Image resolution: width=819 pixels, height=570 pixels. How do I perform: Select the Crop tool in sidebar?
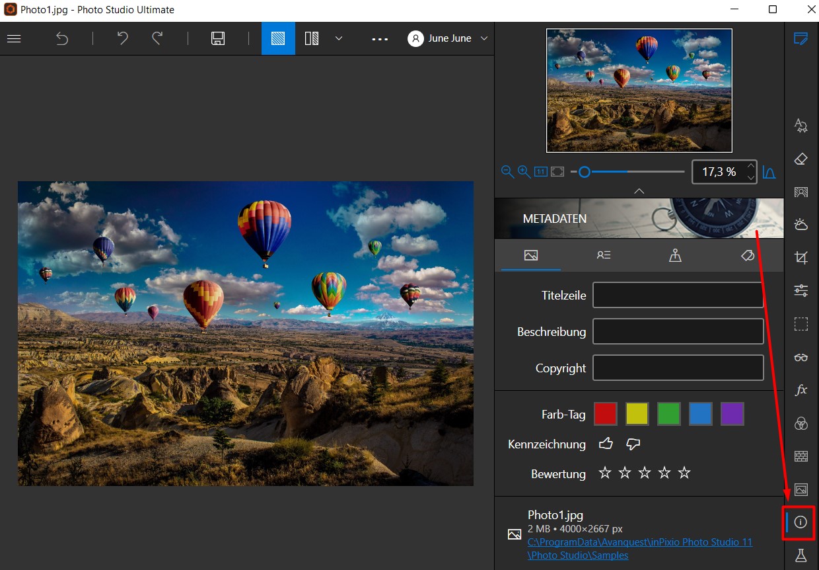click(x=801, y=258)
